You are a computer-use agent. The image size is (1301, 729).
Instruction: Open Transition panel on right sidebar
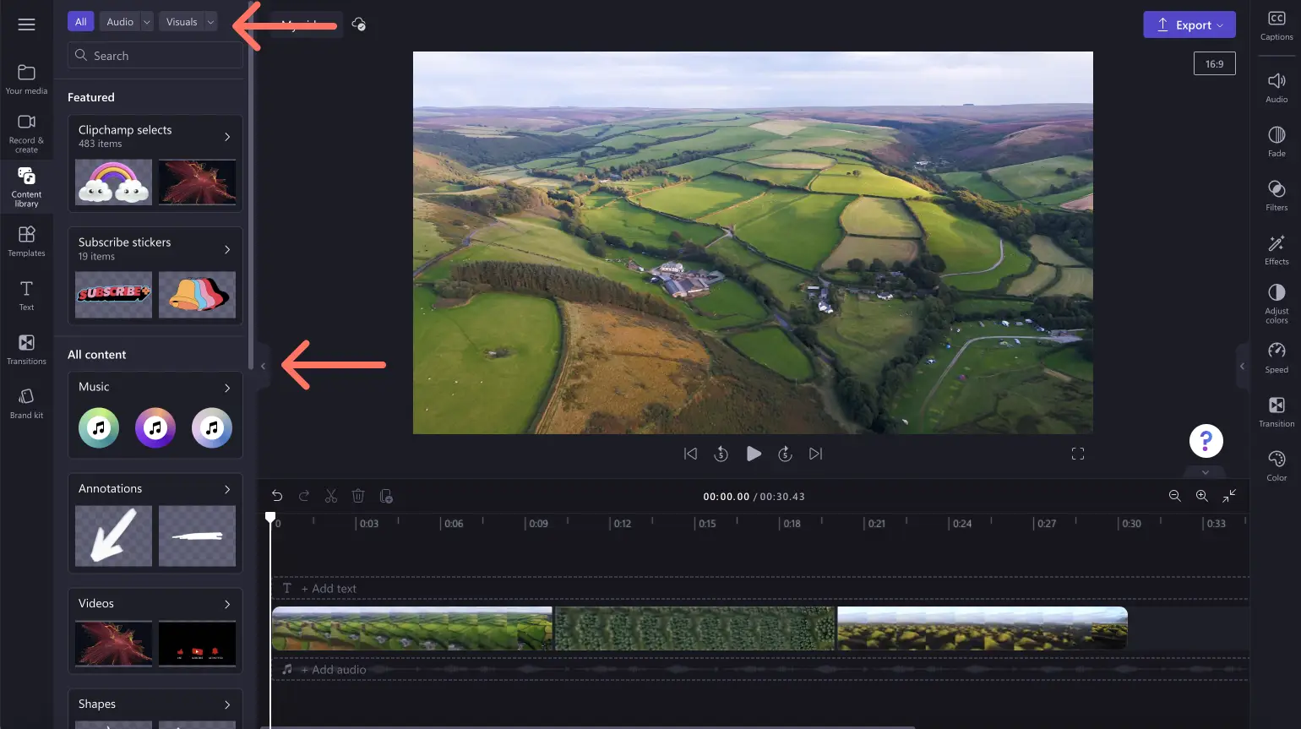tap(1277, 411)
